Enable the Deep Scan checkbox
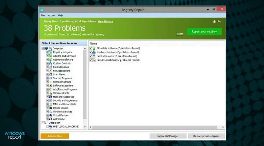This screenshot has width=264, height=146. coord(43,123)
